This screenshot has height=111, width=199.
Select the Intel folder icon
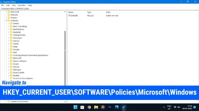pos(11,52)
